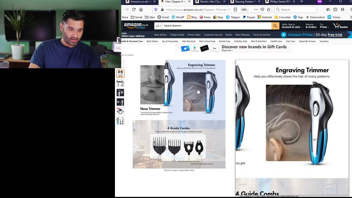Open the tracking protection shield icon
The width and height of the screenshot is (352, 198).
click(x=156, y=9)
